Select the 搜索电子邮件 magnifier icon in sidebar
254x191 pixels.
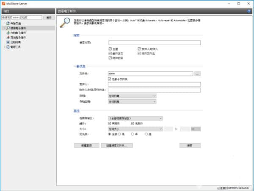[7, 28]
